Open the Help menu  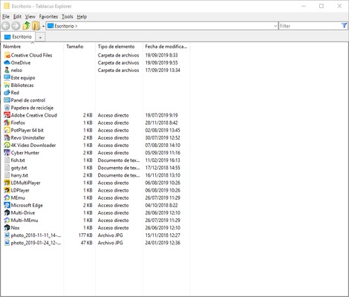[82, 16]
